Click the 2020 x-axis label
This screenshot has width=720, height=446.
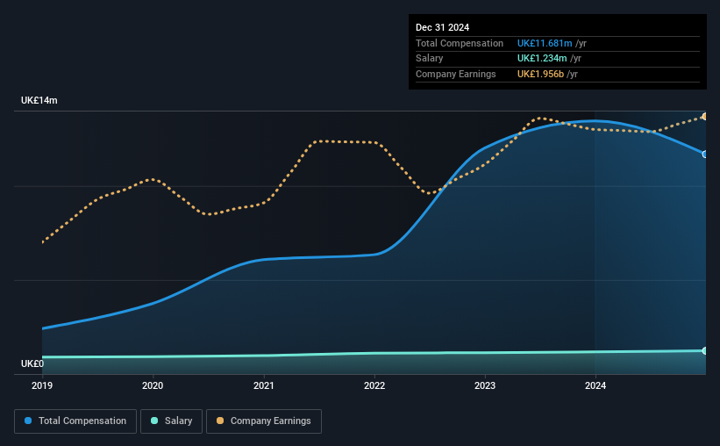153,385
